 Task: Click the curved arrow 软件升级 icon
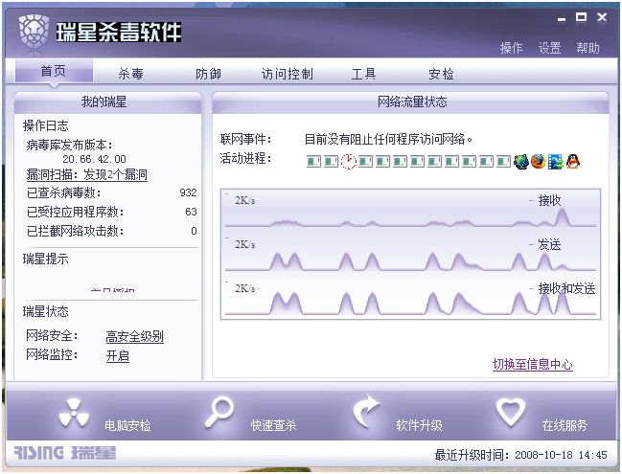pyautogui.click(x=366, y=412)
